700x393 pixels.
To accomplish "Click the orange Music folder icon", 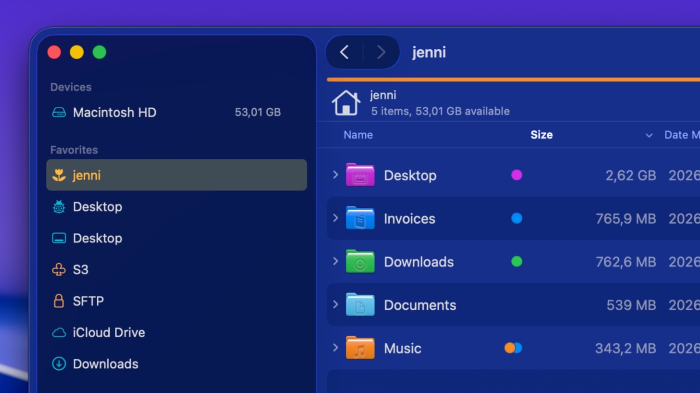I will click(360, 348).
